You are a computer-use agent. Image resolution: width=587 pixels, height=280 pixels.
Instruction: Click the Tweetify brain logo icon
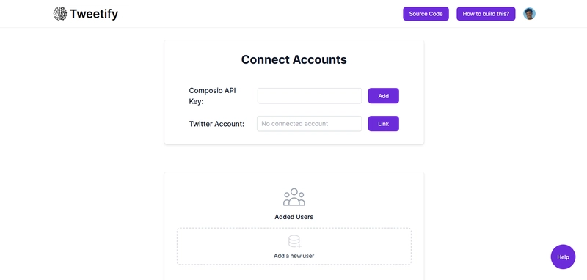coord(60,14)
